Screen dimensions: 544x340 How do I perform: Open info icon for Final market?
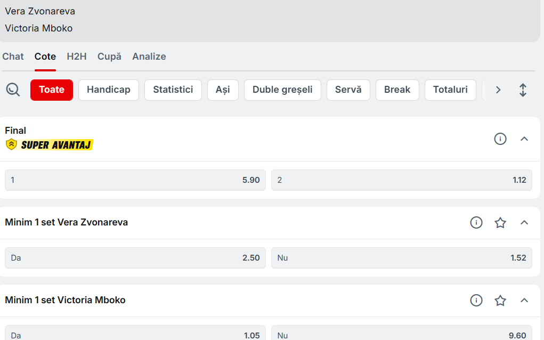(x=500, y=139)
